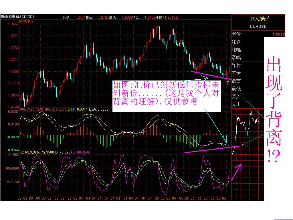The height and width of the screenshot is (220, 293).
Task: Click the 开盘 row in quote panel
Action: point(236,73)
